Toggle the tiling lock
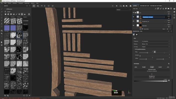This screenshot has height=99, width=176. 155,52
